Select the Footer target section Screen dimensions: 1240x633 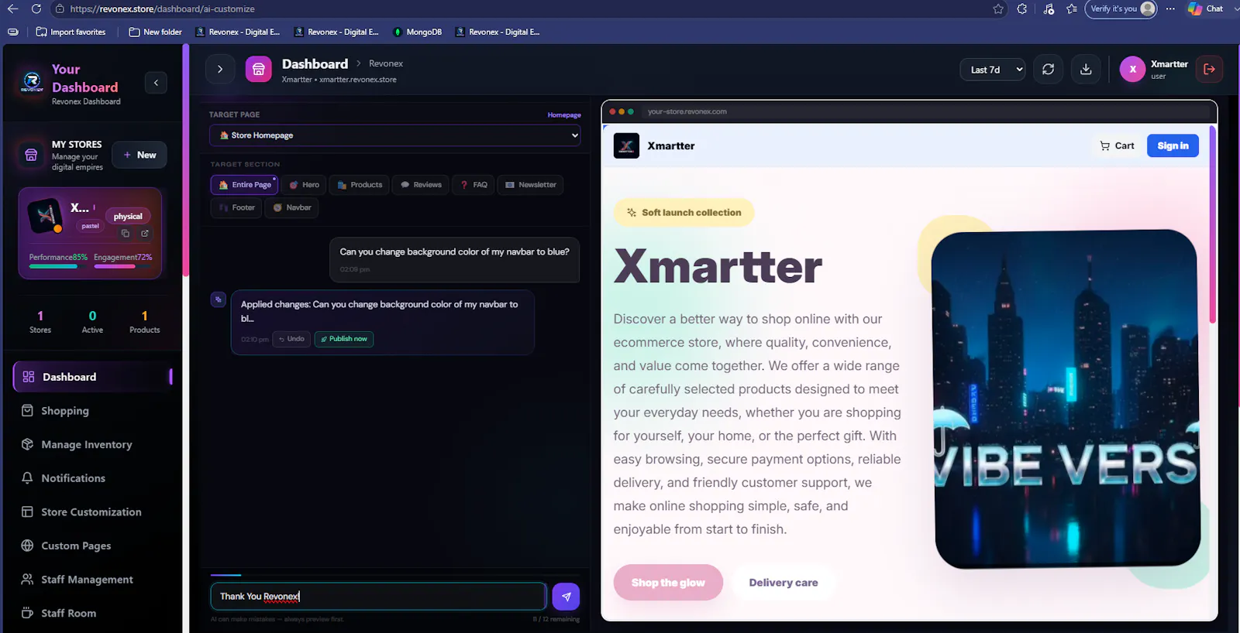[236, 207]
